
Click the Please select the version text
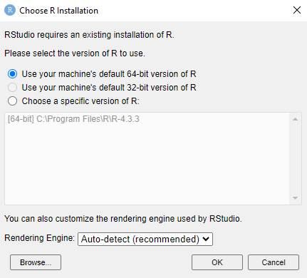[75, 53]
